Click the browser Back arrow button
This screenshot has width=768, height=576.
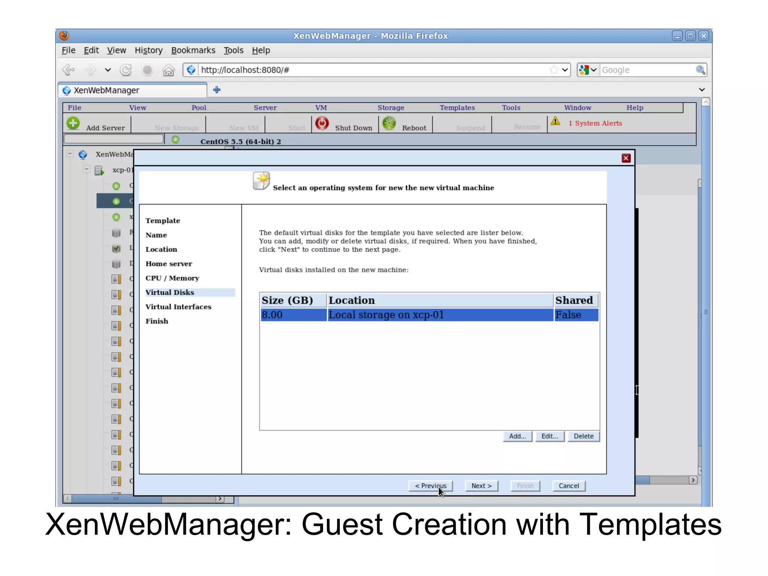[69, 70]
